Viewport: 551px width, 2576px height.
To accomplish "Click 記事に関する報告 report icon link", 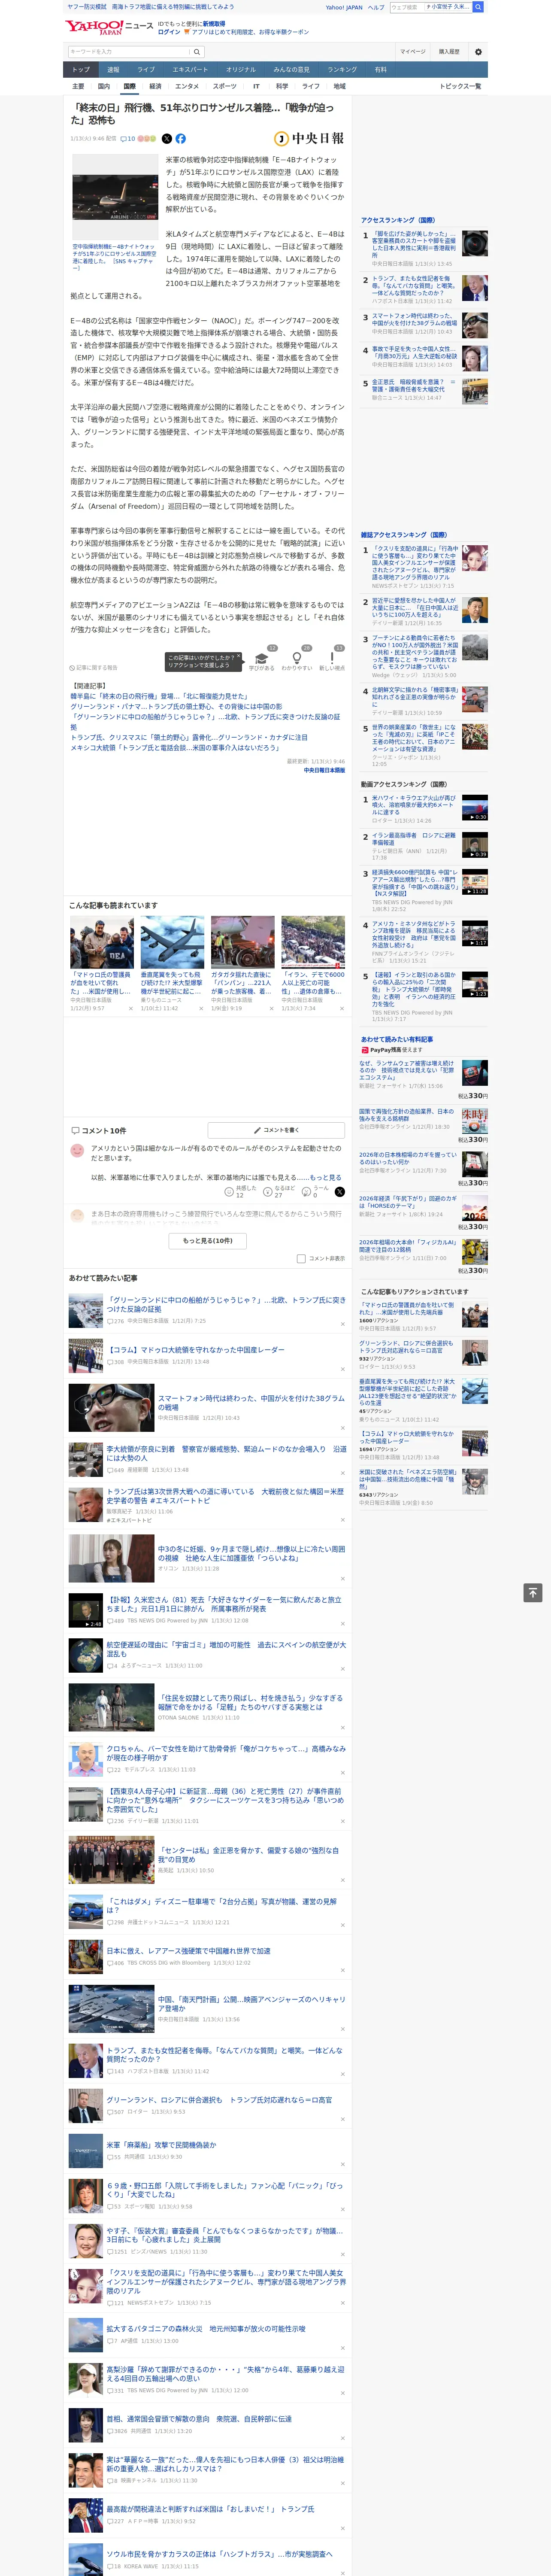I will pos(93,667).
